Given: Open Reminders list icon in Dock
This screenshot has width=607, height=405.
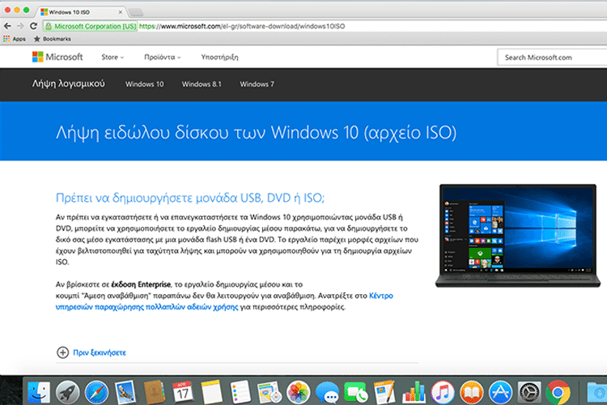Looking at the screenshot, I should pyautogui.click(x=240, y=392).
